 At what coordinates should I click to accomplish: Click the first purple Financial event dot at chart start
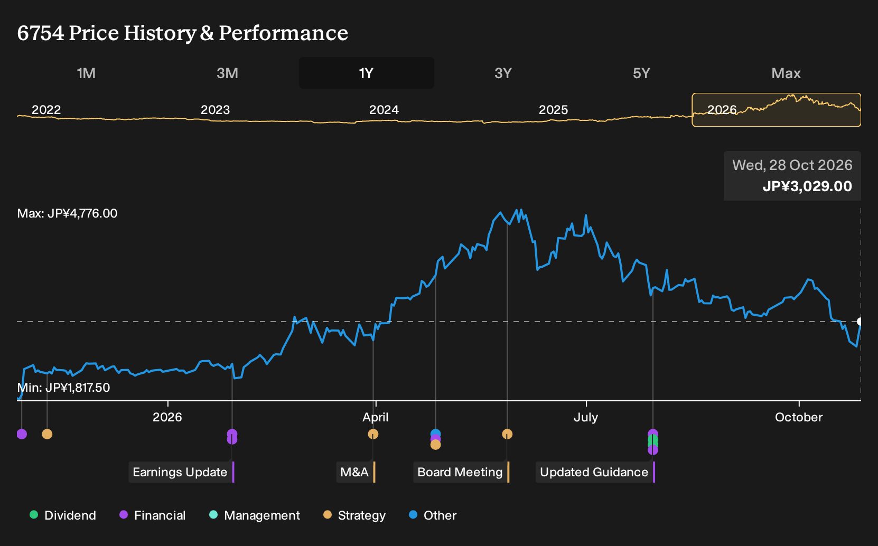pyautogui.click(x=22, y=434)
